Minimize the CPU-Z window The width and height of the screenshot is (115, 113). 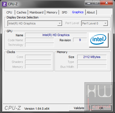(x=89, y=3)
